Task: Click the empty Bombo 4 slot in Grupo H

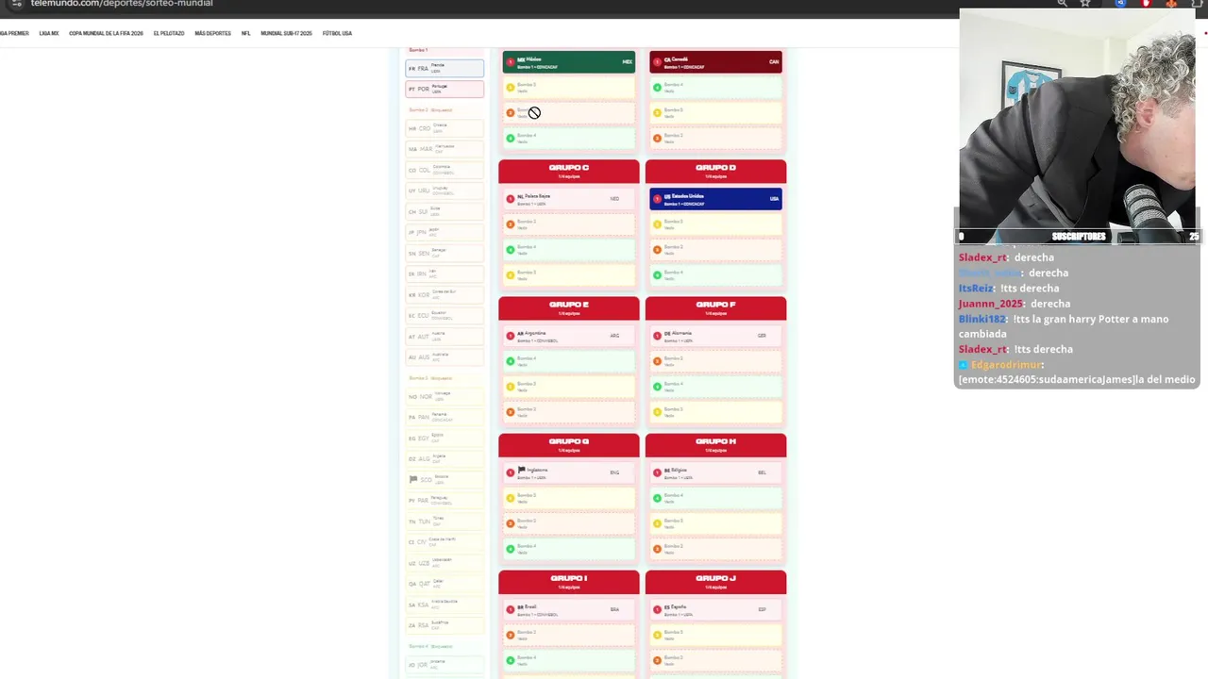Action: 715,498
